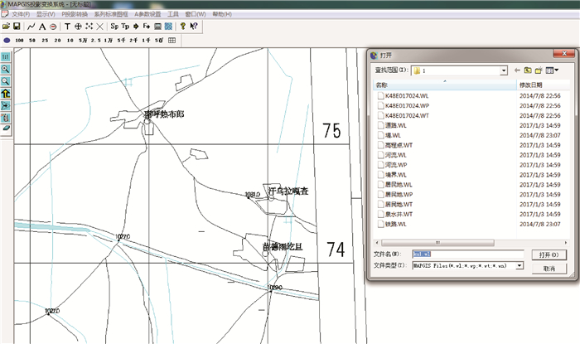Click the 打开(O) button
Image resolution: width=580 pixels, height=344 pixels.
click(x=549, y=254)
